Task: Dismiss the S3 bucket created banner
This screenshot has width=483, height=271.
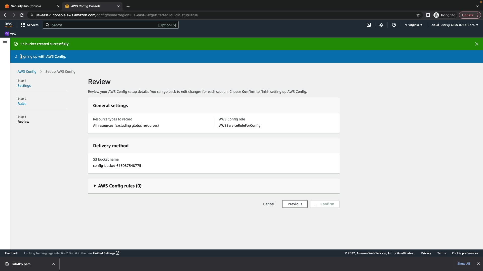Action: coord(476,44)
